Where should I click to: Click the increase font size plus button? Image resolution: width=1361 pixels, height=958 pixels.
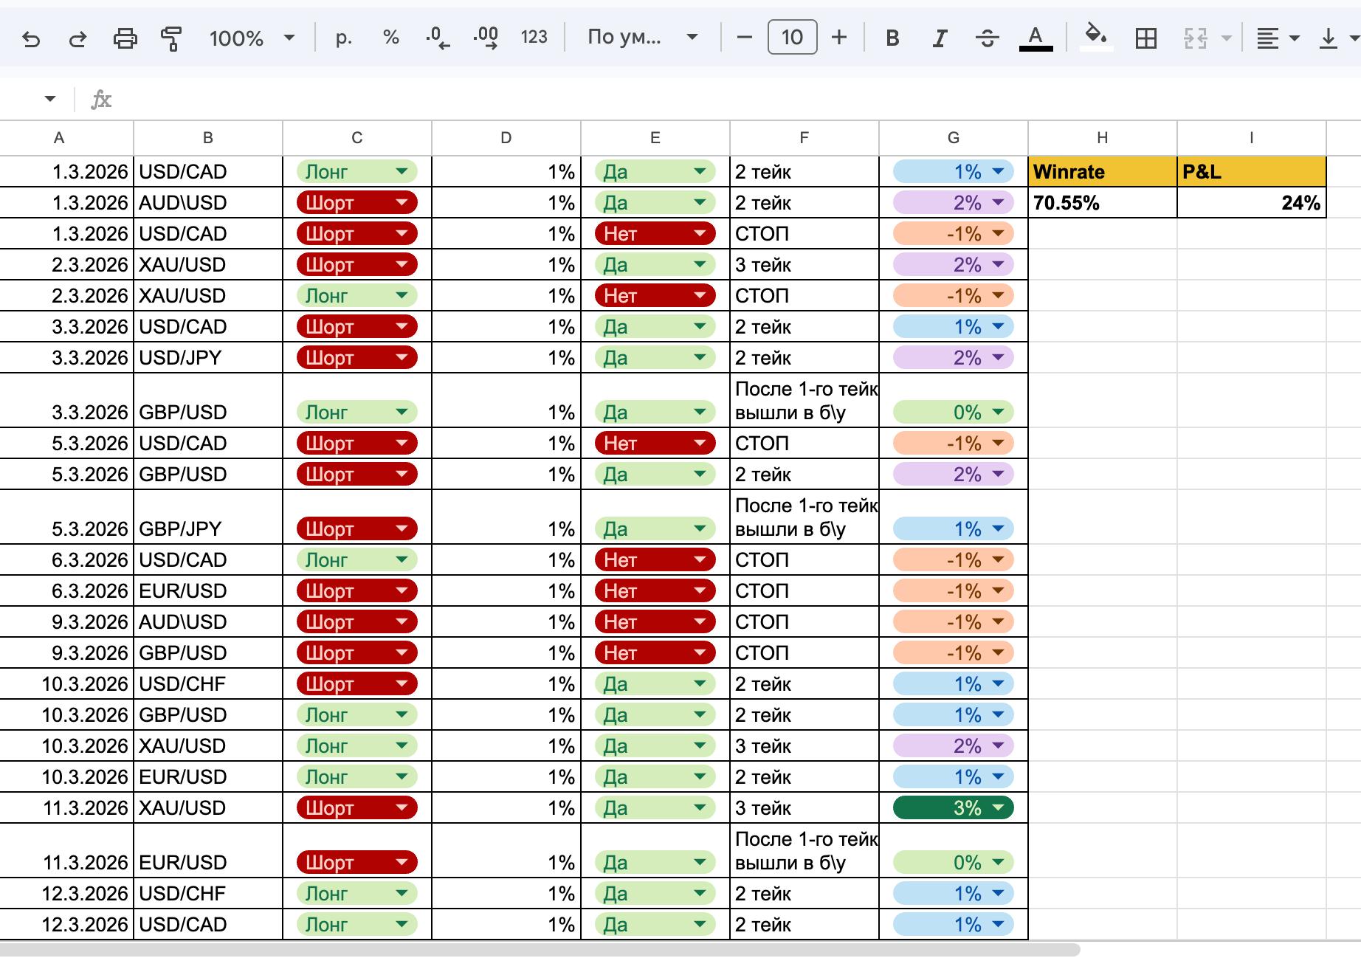839,38
